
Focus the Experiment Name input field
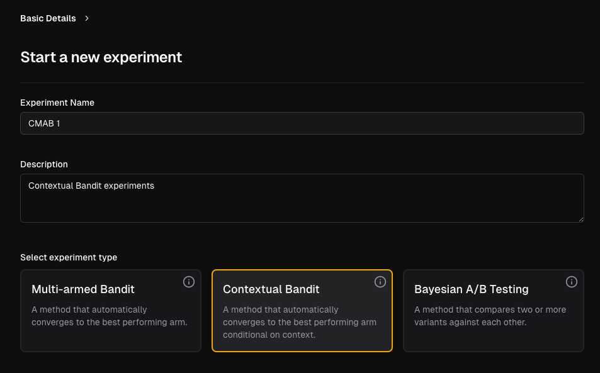point(302,123)
